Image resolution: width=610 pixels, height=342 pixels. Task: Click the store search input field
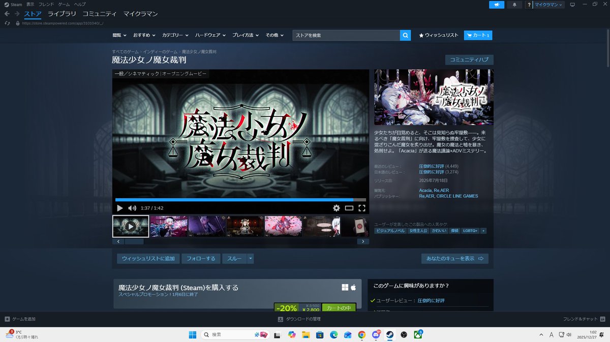[x=346, y=36]
